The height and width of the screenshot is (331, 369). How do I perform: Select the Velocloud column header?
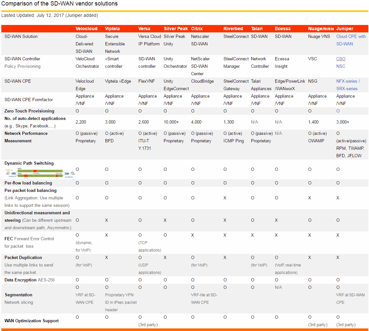pyautogui.click(x=86, y=29)
